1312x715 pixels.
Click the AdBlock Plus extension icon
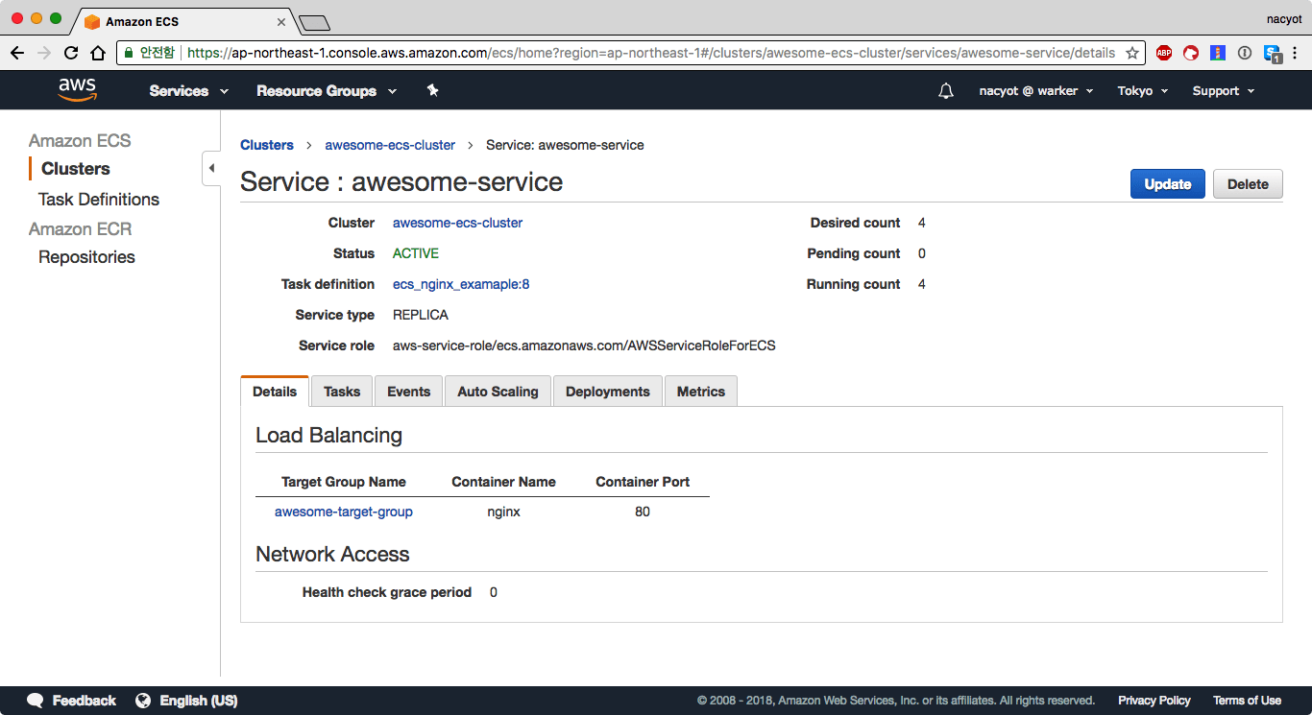pyautogui.click(x=1164, y=53)
